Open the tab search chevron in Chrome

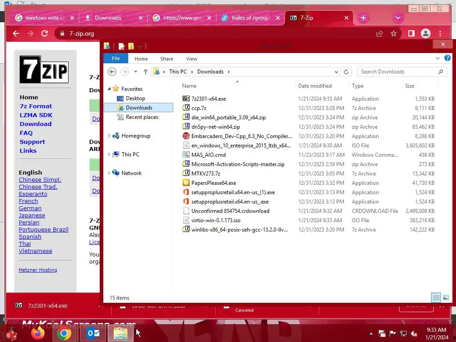point(398,18)
